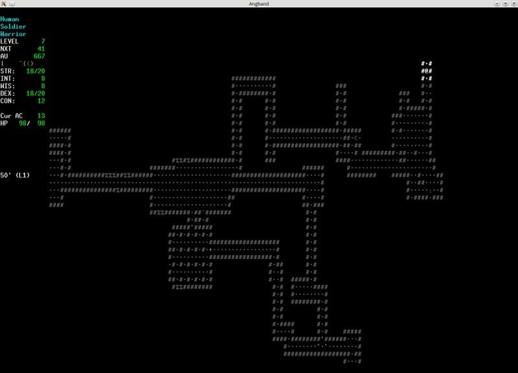Click the DEX: 18/20 stat

23,93
